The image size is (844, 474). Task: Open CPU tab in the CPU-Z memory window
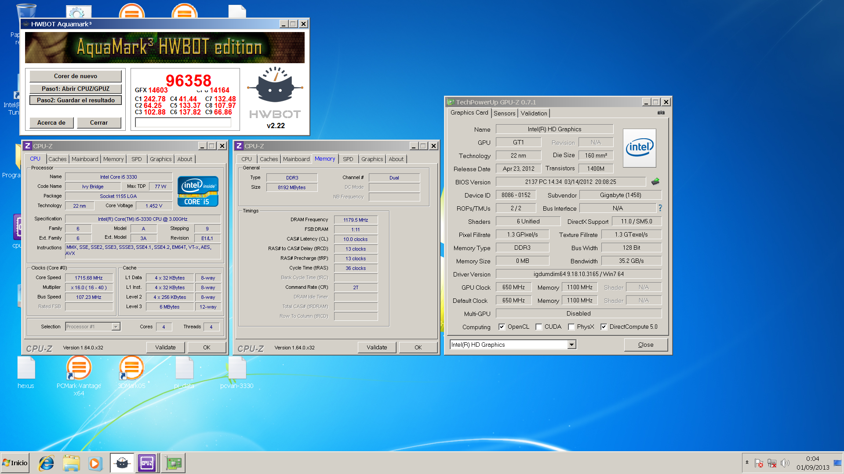click(x=247, y=159)
